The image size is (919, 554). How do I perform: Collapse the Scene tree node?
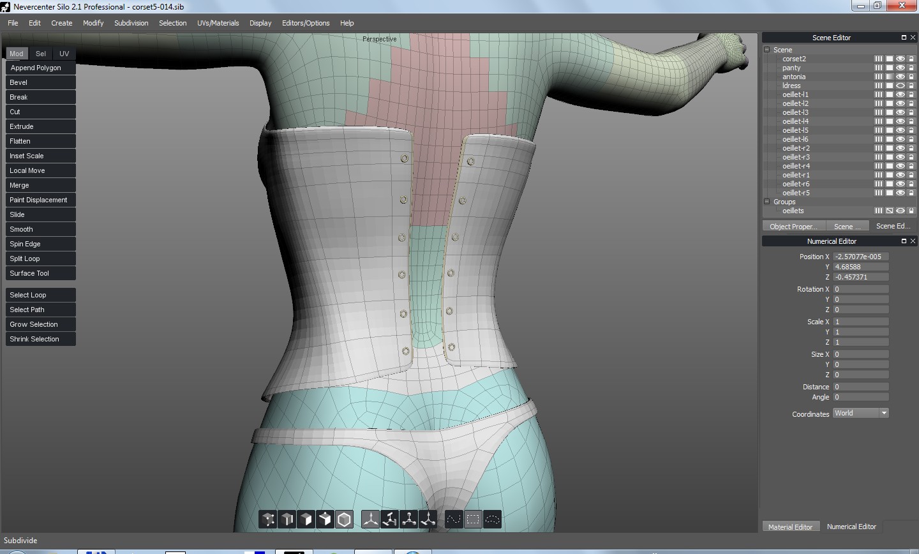coord(767,50)
